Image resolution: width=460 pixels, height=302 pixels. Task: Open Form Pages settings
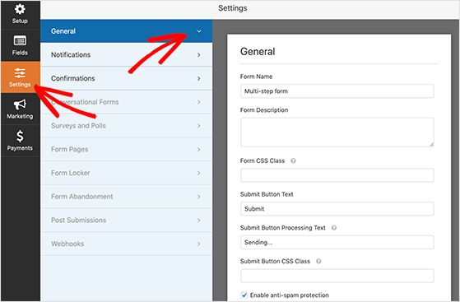pos(127,150)
